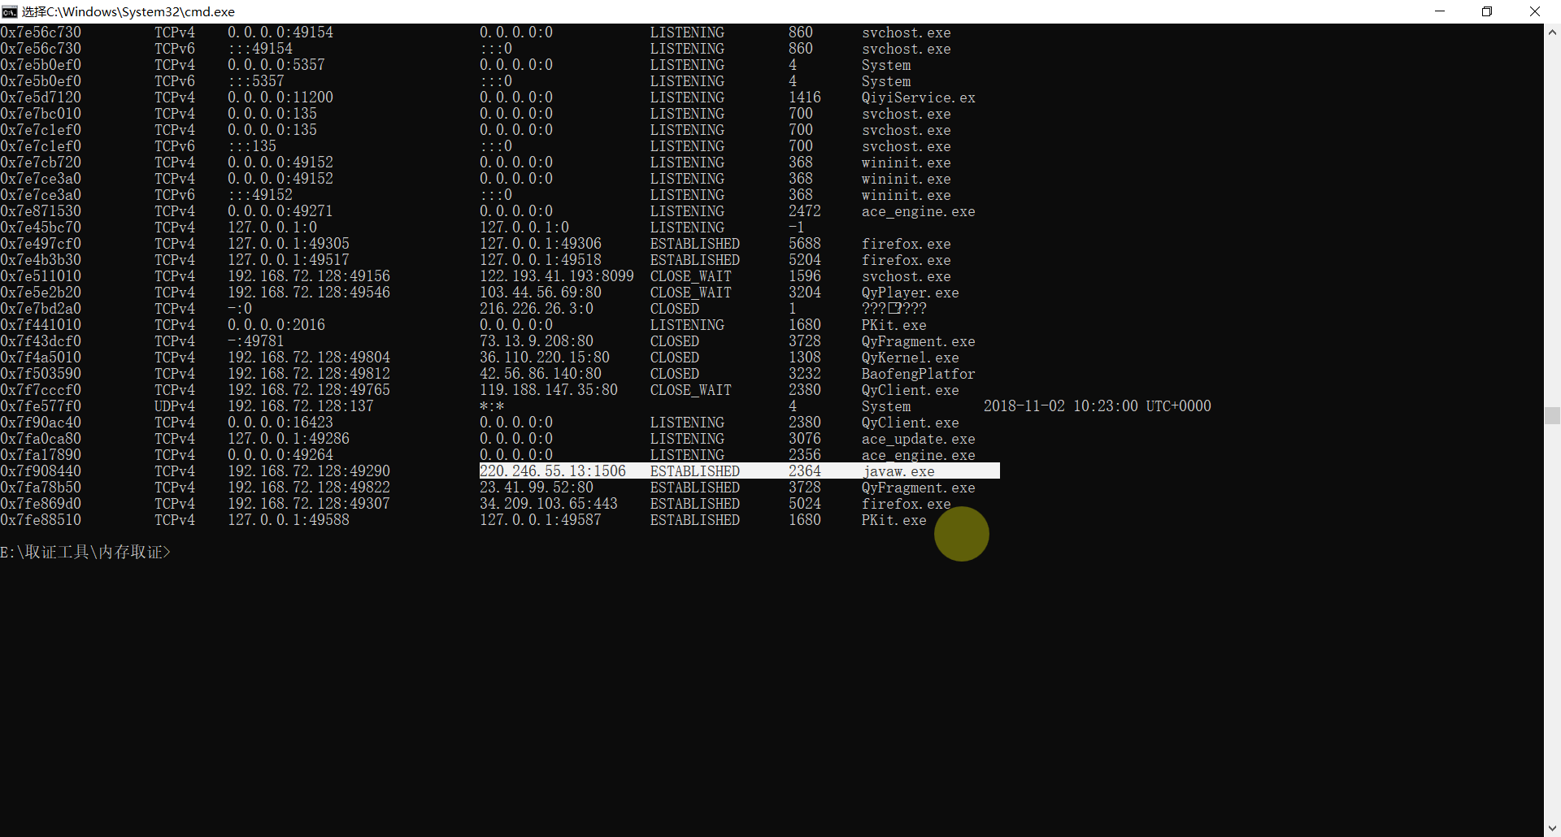
Task: Click the cmd.exe icon in the title bar
Action: click(x=10, y=11)
